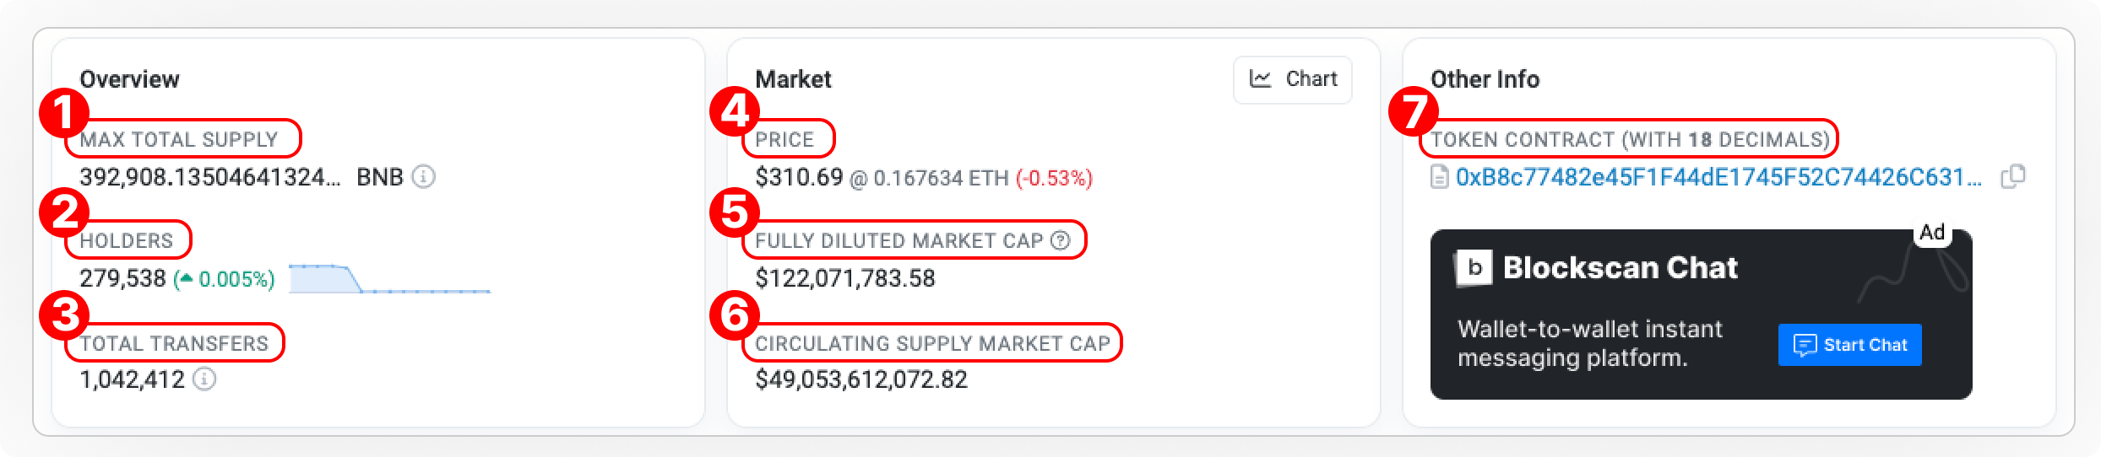
Task: Click the Max Total Supply label
Action: [179, 139]
